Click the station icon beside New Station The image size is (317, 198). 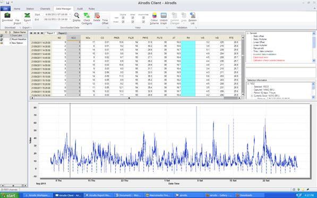tap(2, 43)
